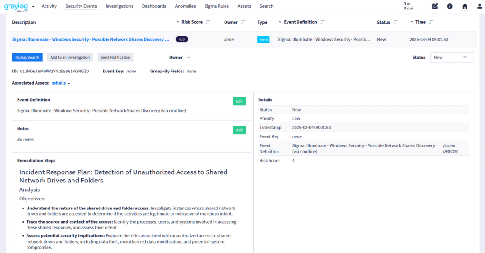Switch to the Investigations tab
485x253 pixels.
[119, 6]
